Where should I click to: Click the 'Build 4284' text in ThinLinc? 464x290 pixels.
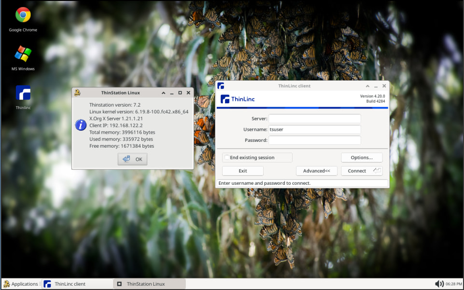click(x=376, y=101)
